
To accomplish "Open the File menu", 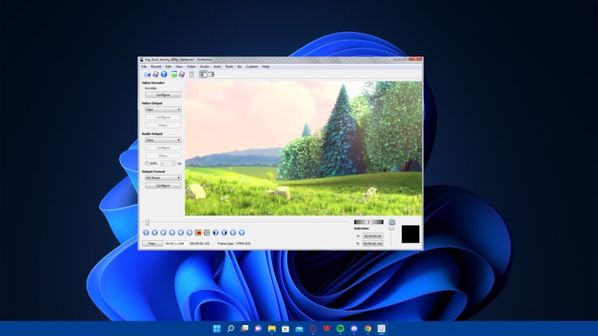I will 144,66.
